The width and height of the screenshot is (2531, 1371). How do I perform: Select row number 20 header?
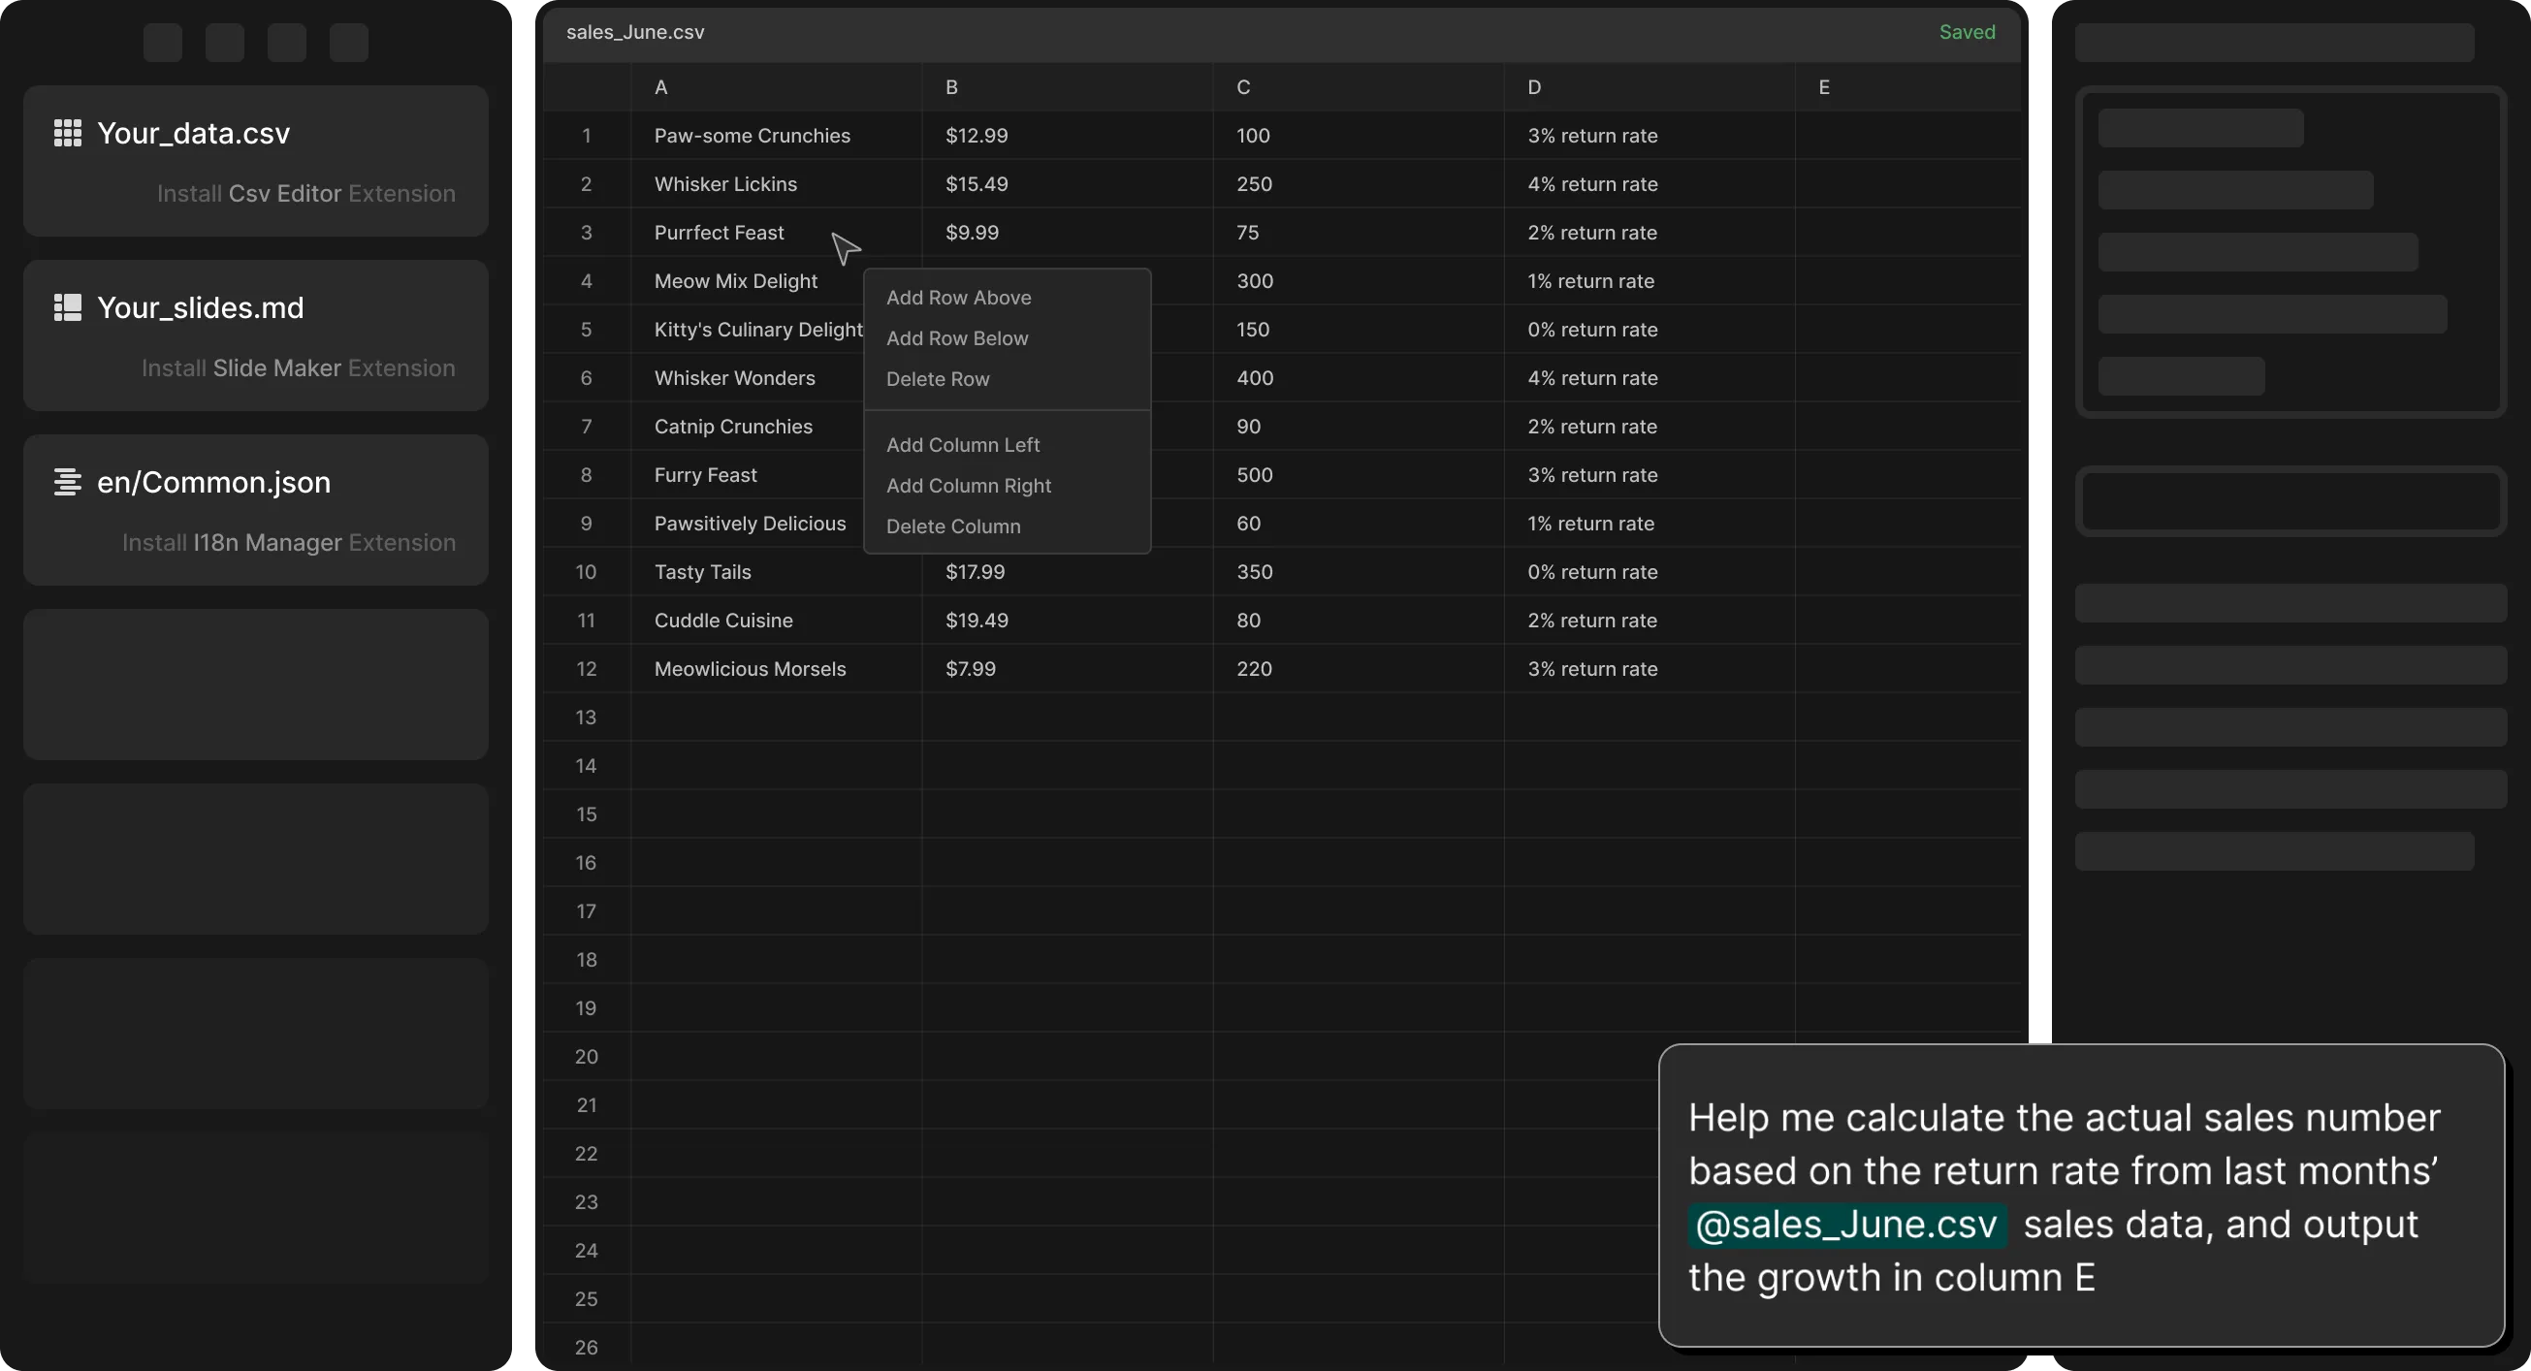pos(587,1057)
